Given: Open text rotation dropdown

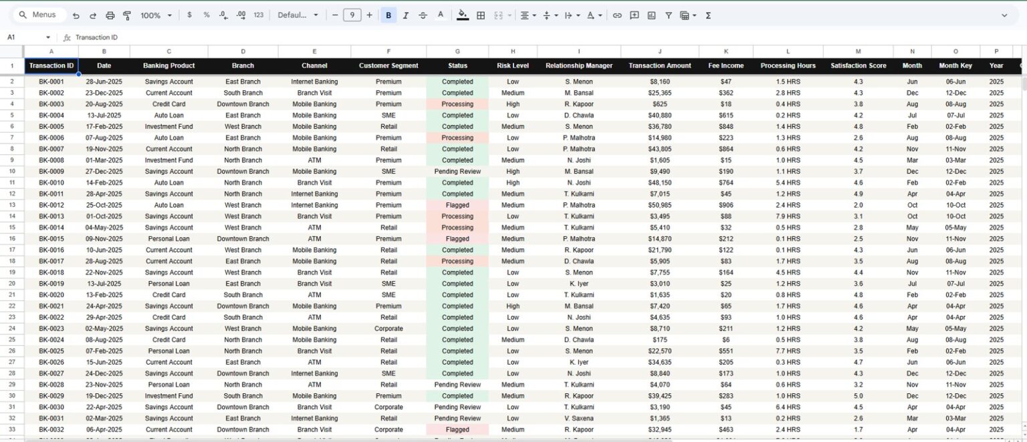Looking at the screenshot, I should click(594, 15).
